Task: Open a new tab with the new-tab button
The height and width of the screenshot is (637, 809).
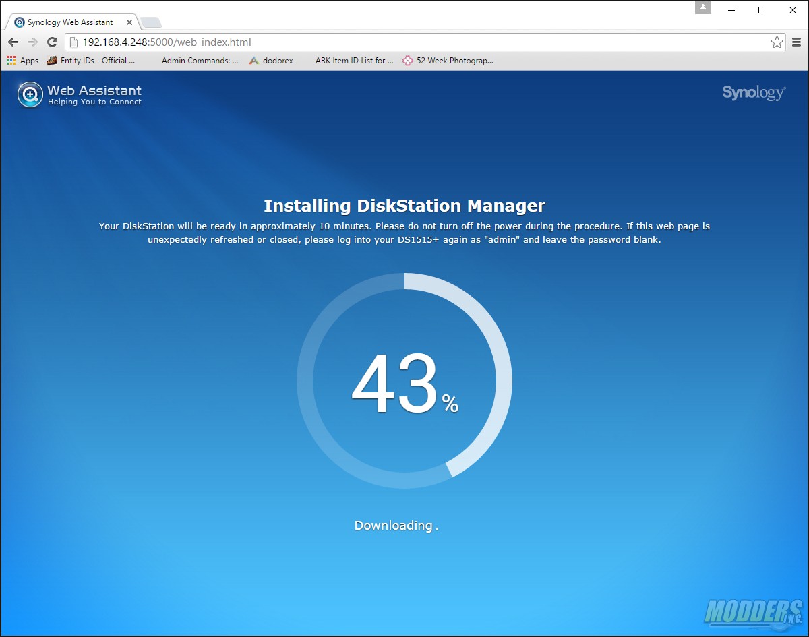Action: pos(151,23)
